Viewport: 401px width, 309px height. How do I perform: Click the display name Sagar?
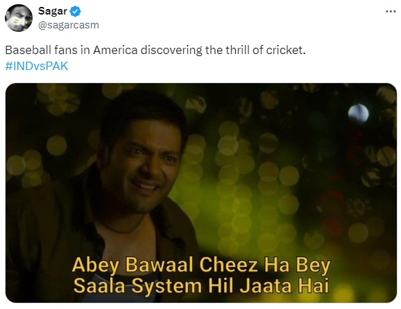click(x=53, y=11)
